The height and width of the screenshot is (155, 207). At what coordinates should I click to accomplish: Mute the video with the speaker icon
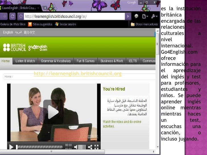pyautogui.click(x=76, y=147)
